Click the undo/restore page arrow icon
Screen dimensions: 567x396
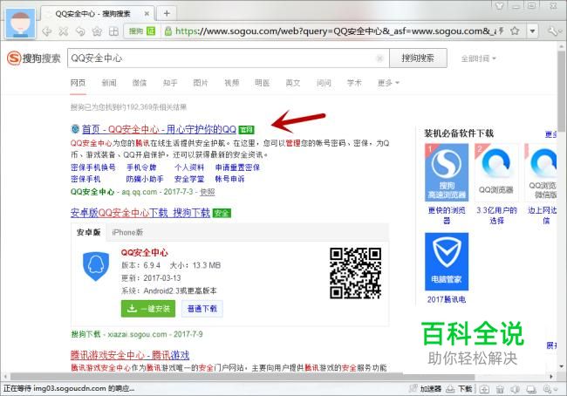[x=80, y=31]
